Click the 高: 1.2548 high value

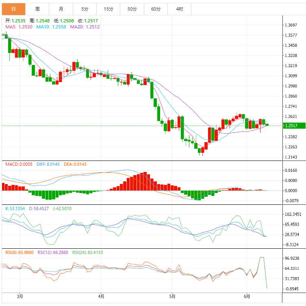coord(39,21)
